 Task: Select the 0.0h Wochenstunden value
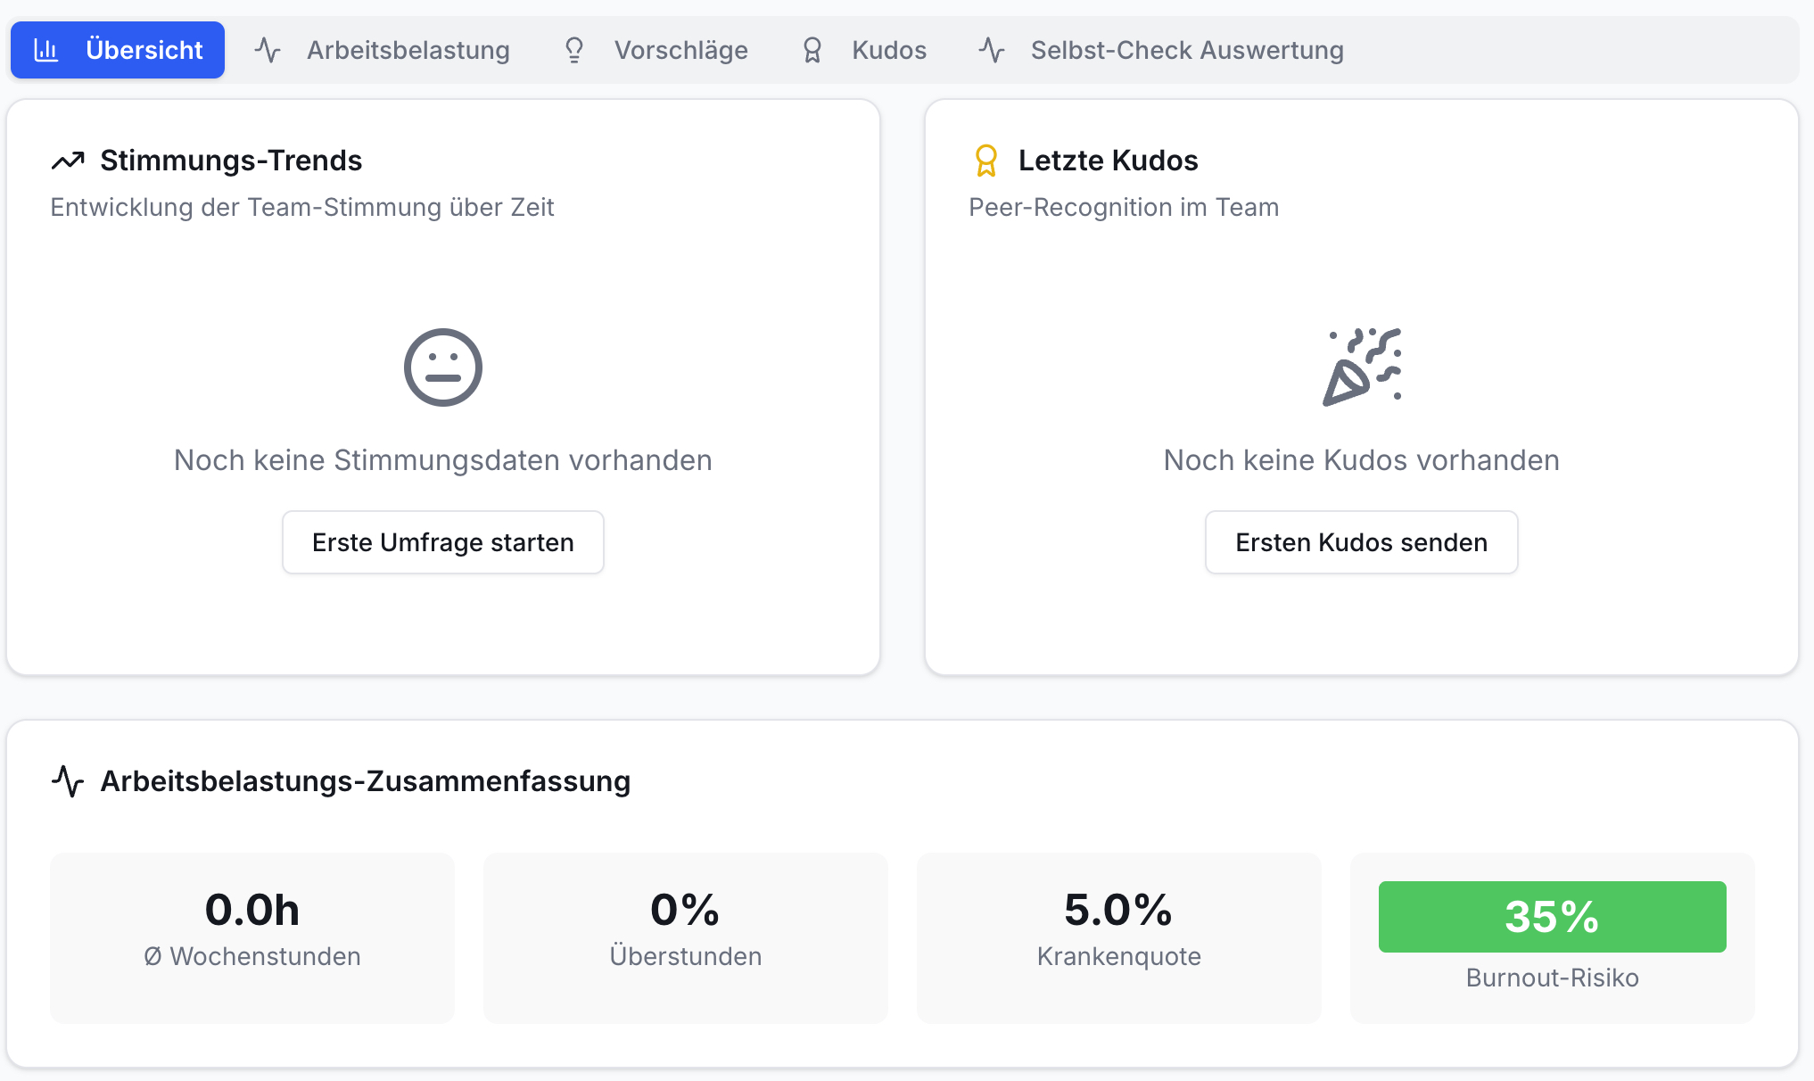[x=252, y=910]
